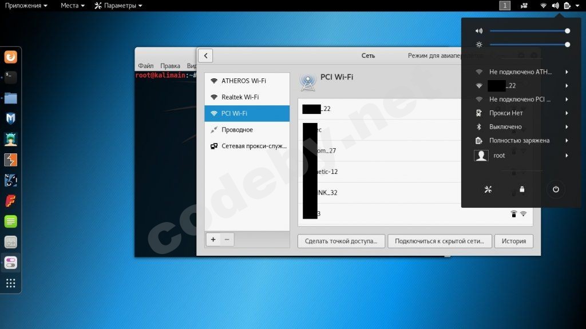Adjust the volume slider
586x329 pixels.
[529, 31]
